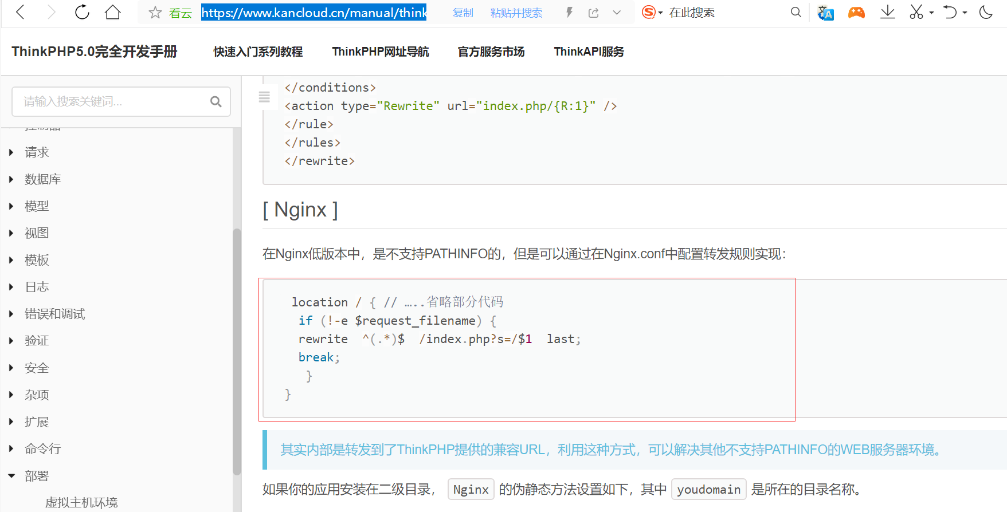Expand the 模型 tree arrow
This screenshot has height=512, width=1007.
pyautogui.click(x=11, y=206)
